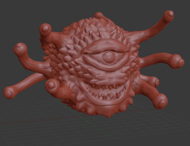Image resolution: width=190 pixels, height=146 pixels.
Task: Select the wrinkled upper eyelid of the model
Action: [105, 47]
